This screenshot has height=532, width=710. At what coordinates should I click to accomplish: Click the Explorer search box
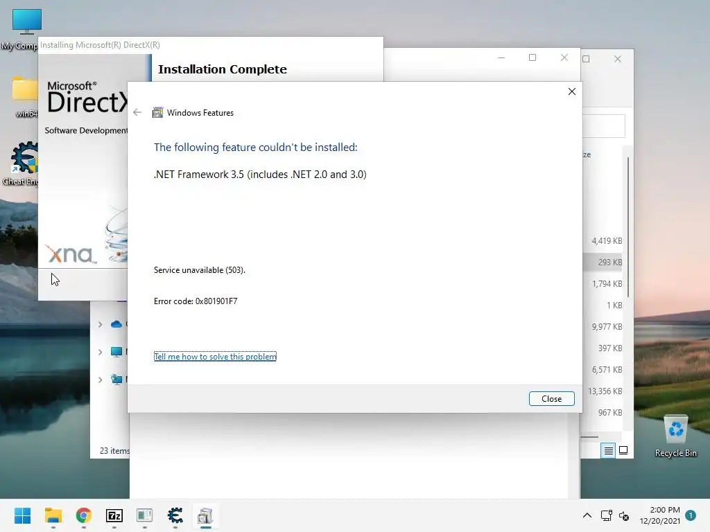[x=603, y=126]
